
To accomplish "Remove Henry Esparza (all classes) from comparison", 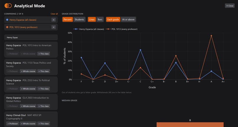I will [53, 20].
